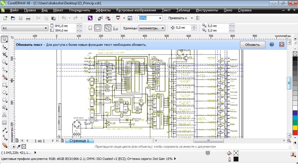Open the Макет menu

(x=58, y=10)
